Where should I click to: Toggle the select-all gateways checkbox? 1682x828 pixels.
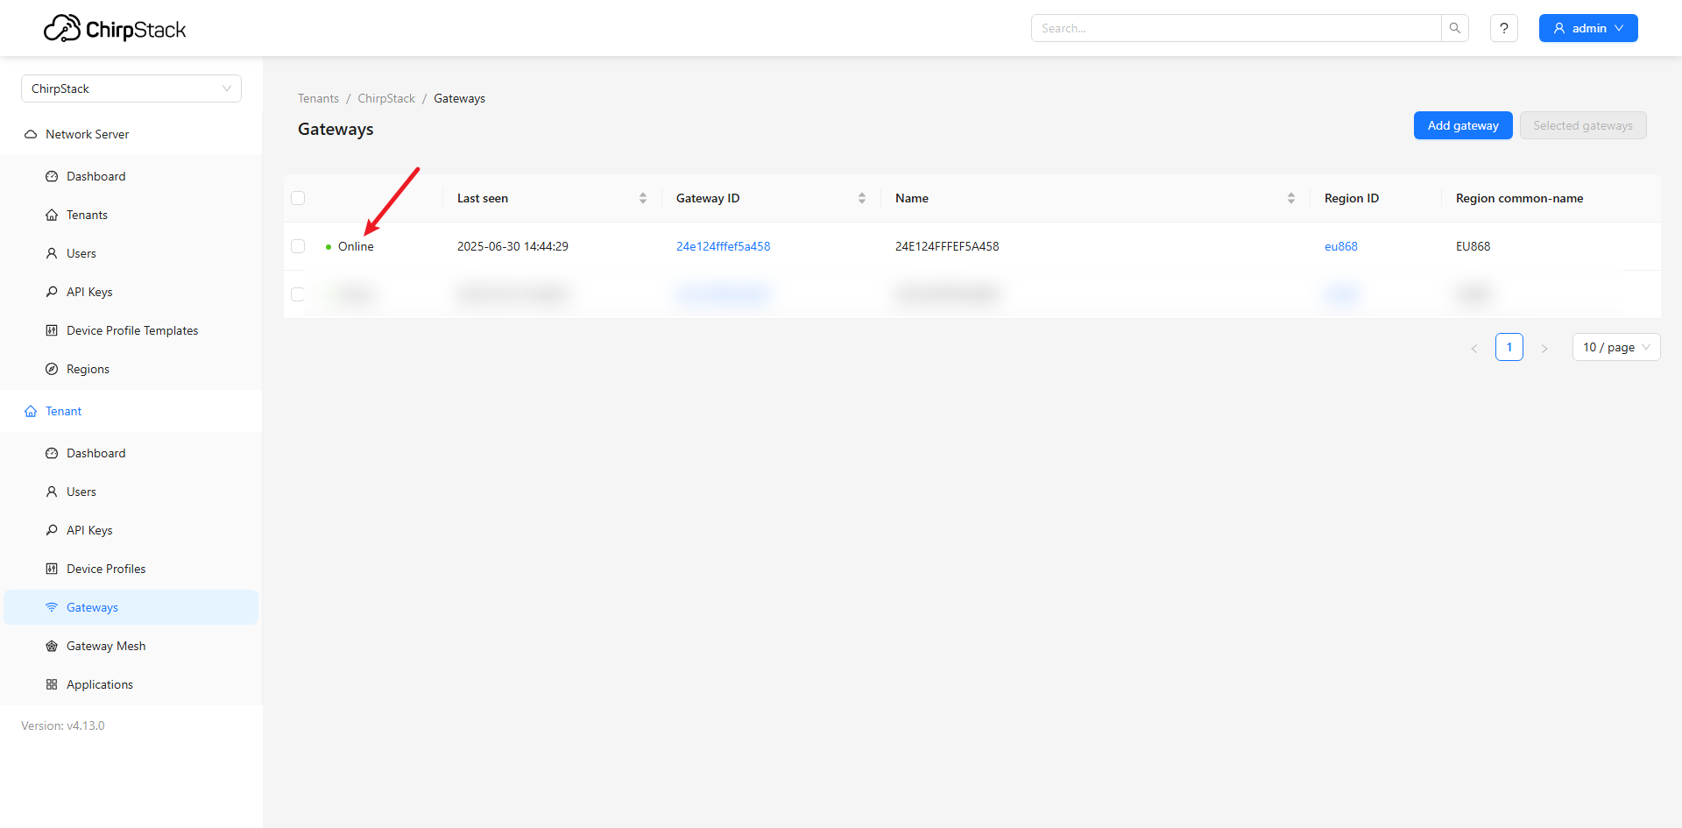[298, 198]
